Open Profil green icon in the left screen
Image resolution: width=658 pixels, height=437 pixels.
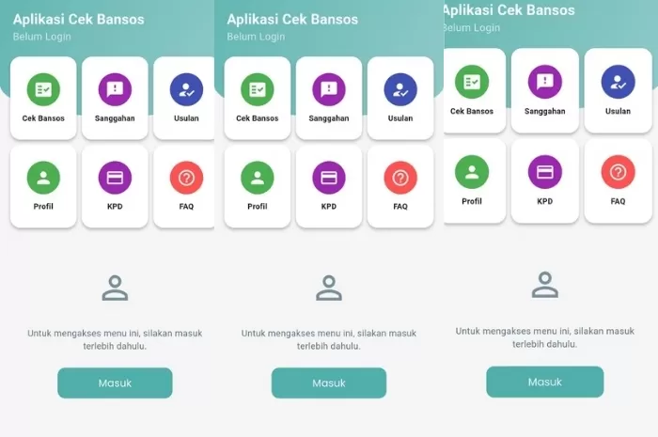[43, 178]
